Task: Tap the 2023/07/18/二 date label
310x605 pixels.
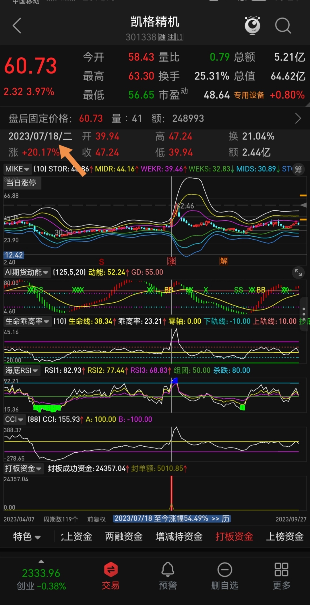Action: pyautogui.click(x=40, y=136)
